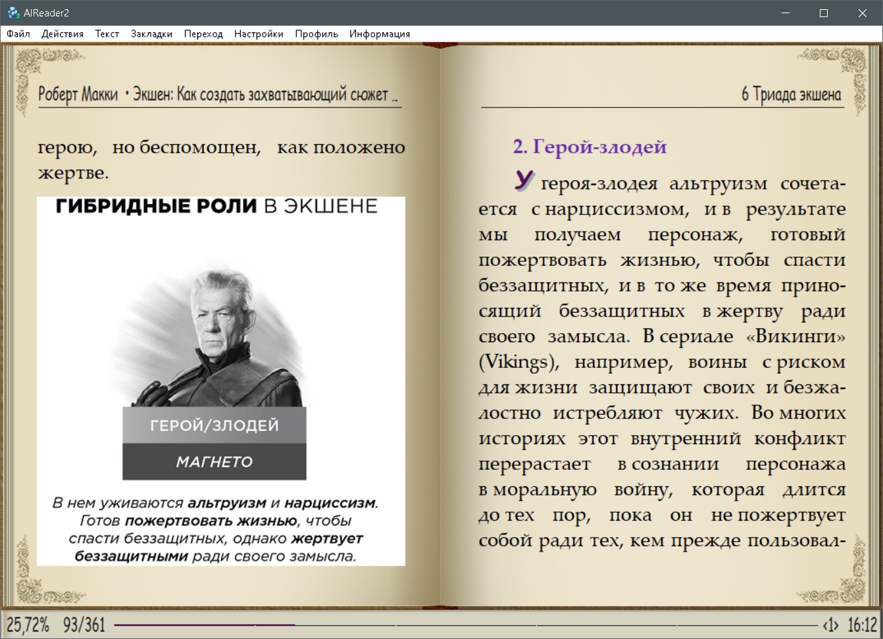Click the word "«Викинги»" on the right page
Screen dimensions: 883x639
pyautogui.click(x=795, y=336)
